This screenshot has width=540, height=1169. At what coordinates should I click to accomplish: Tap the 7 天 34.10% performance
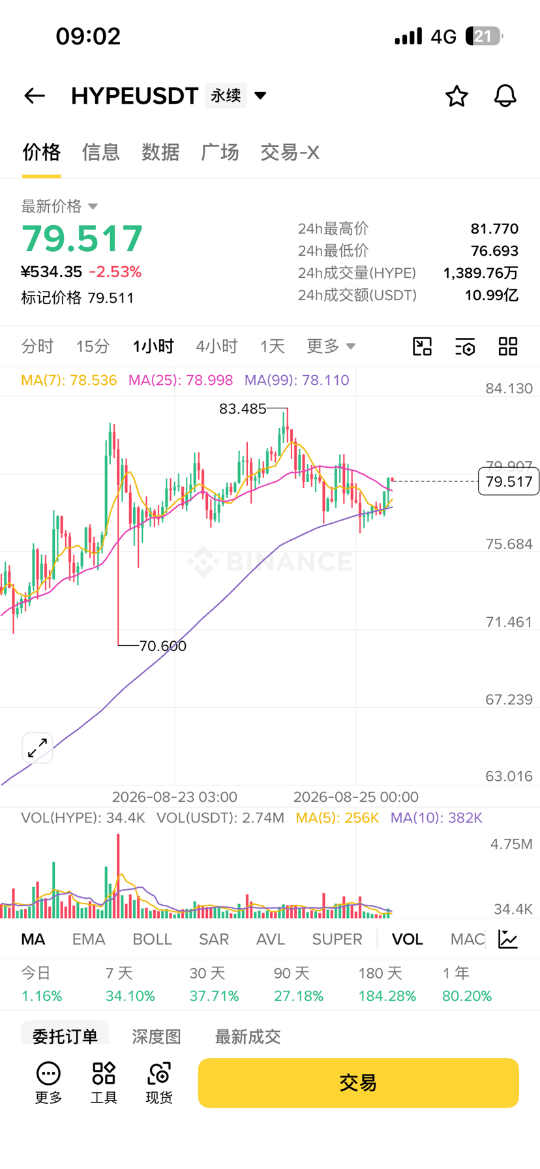130,984
